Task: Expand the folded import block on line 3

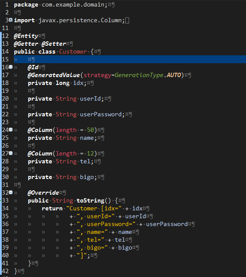Action: (11, 20)
